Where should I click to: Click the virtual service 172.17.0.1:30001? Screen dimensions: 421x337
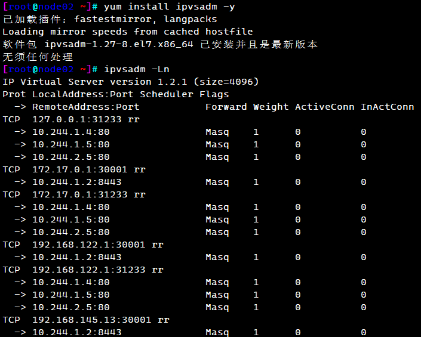80,169
